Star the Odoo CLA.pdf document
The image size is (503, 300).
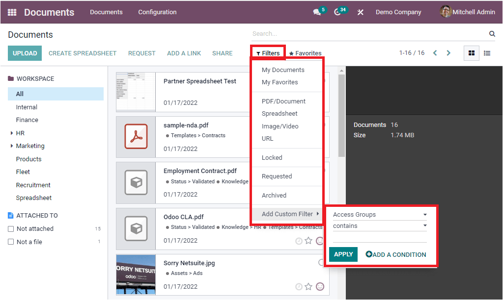pos(308,241)
